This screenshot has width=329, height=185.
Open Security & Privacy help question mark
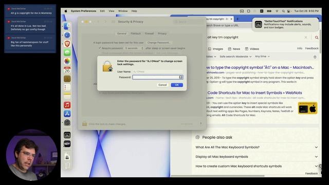[x=201, y=124]
